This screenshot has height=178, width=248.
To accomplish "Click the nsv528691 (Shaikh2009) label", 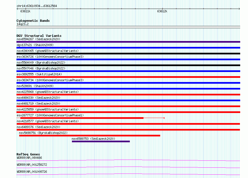I will 35,86.
